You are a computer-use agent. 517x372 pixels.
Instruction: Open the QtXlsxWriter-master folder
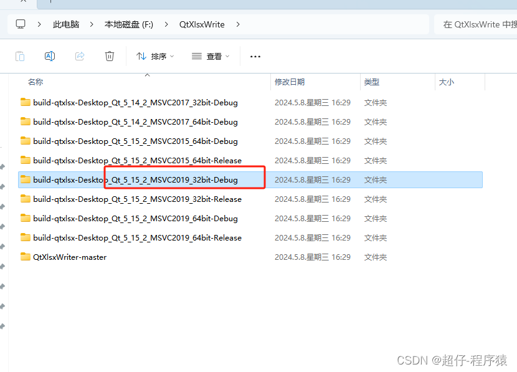(69, 257)
